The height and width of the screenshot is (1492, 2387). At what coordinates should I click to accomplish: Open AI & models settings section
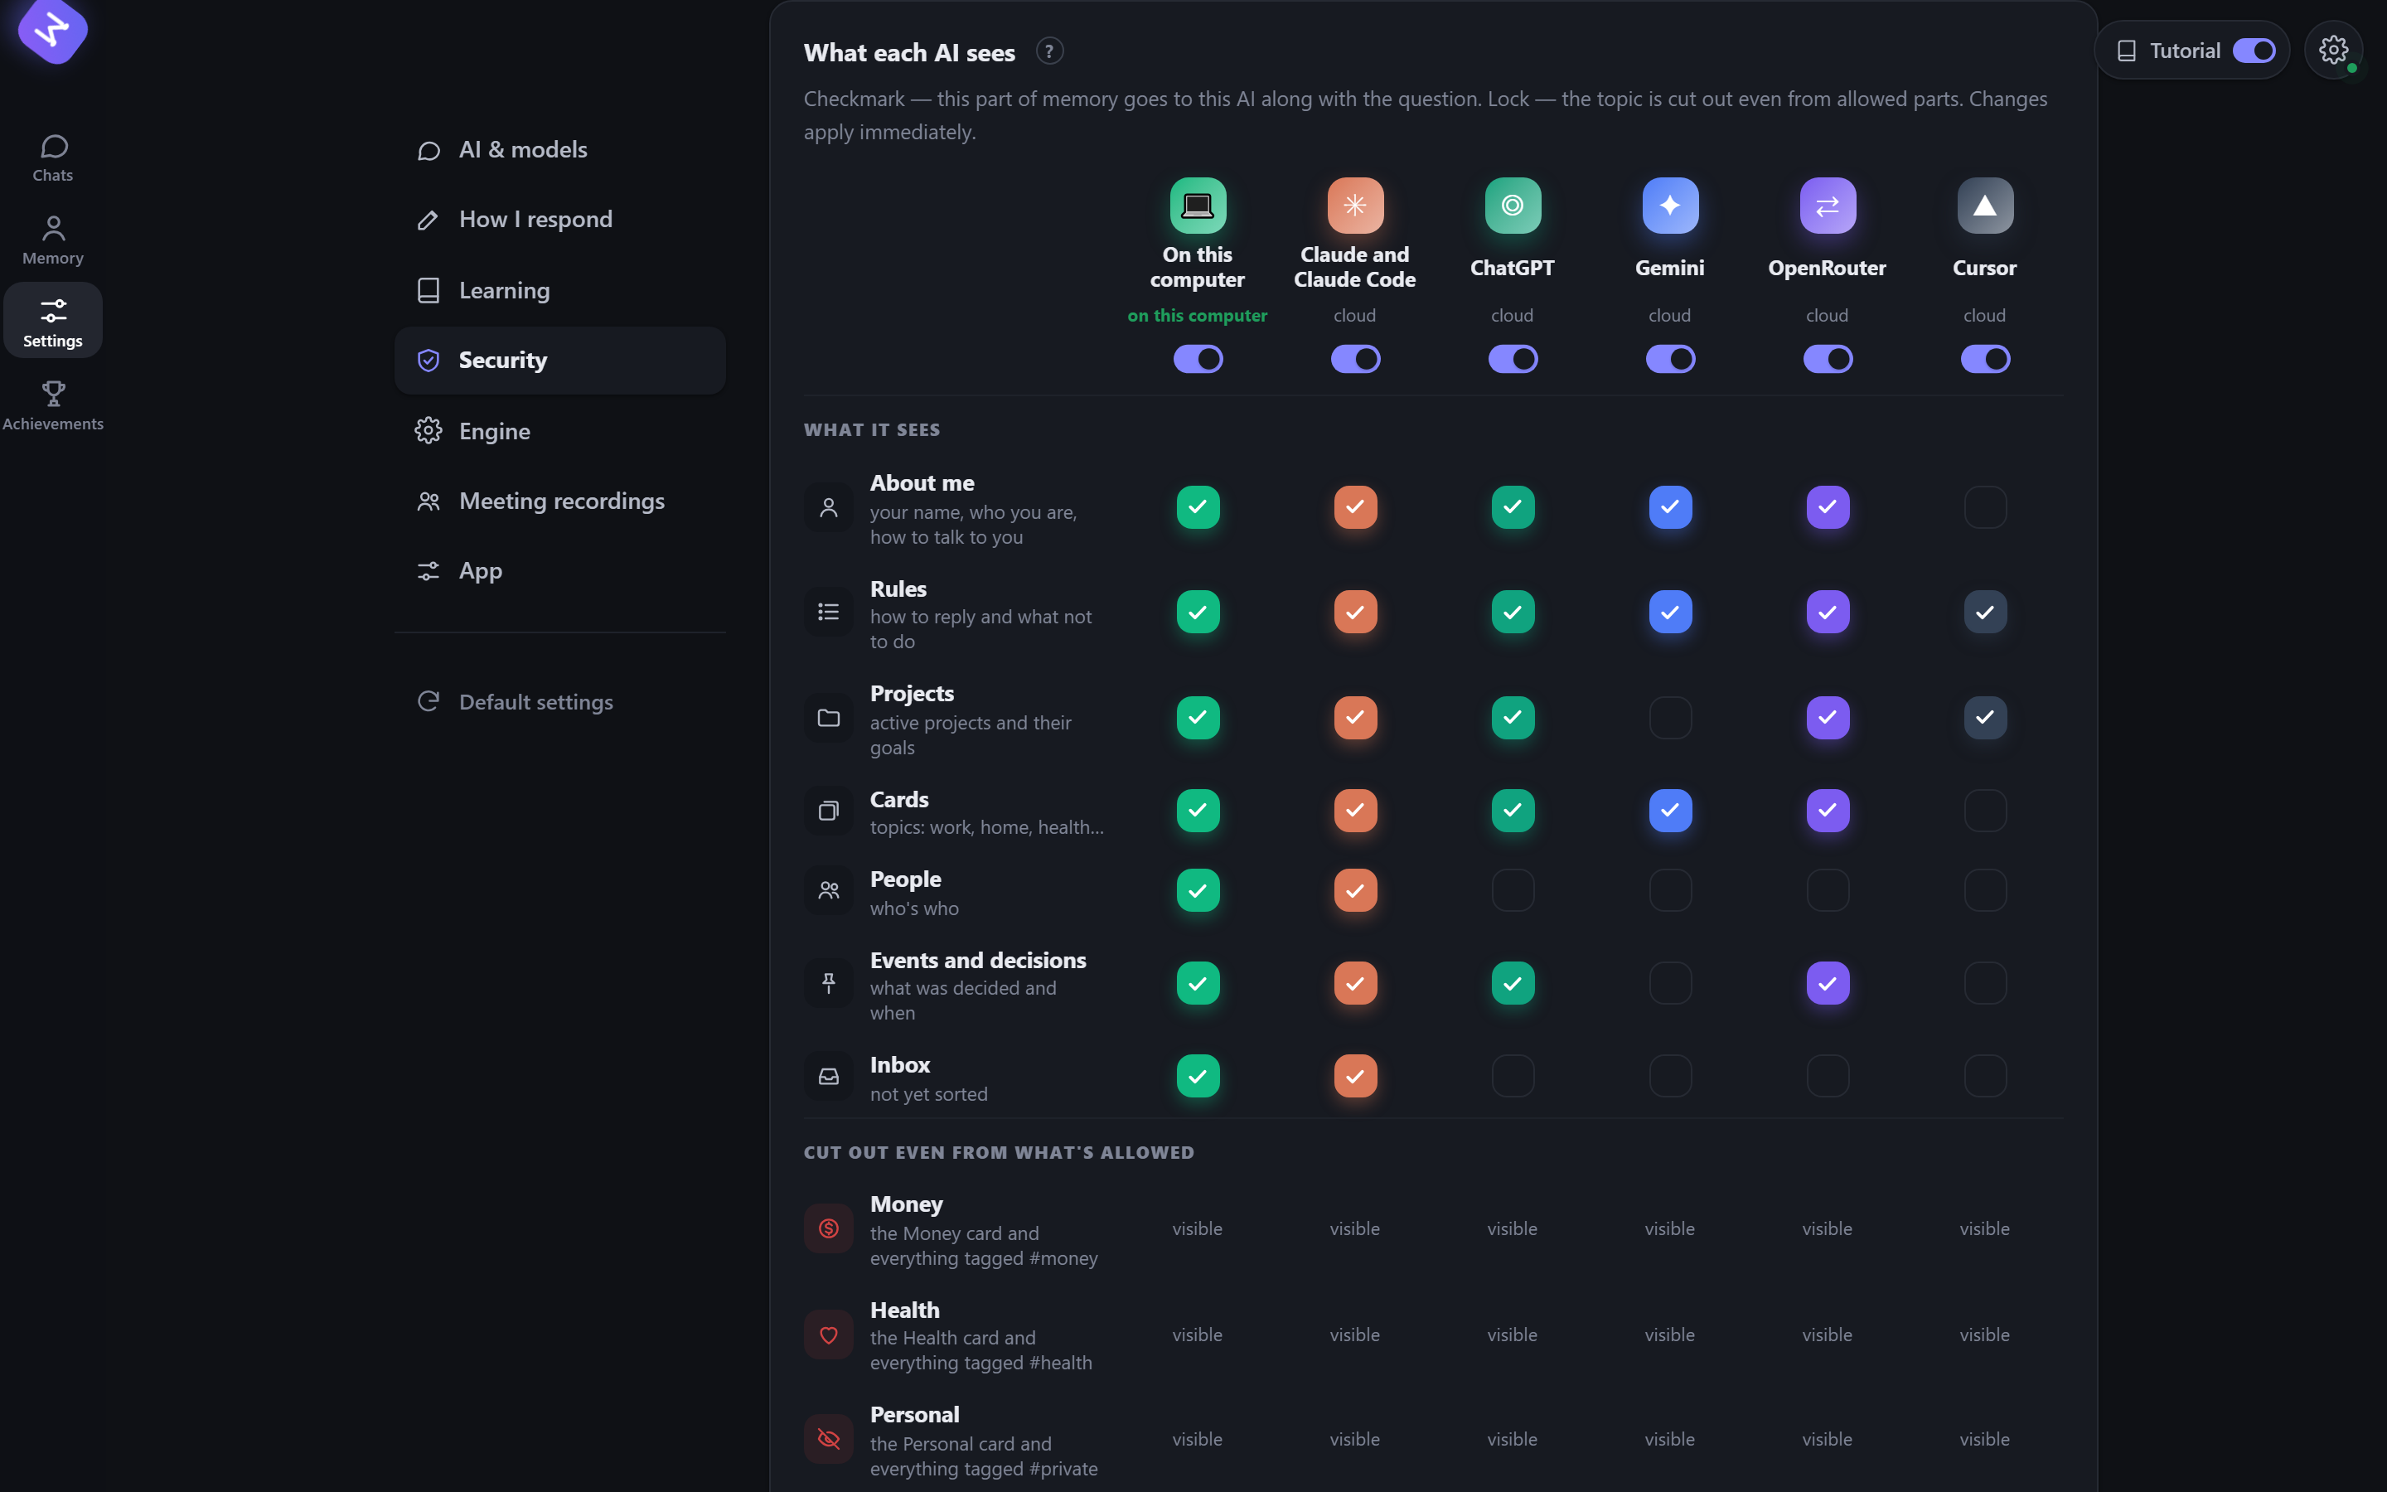[x=559, y=150]
